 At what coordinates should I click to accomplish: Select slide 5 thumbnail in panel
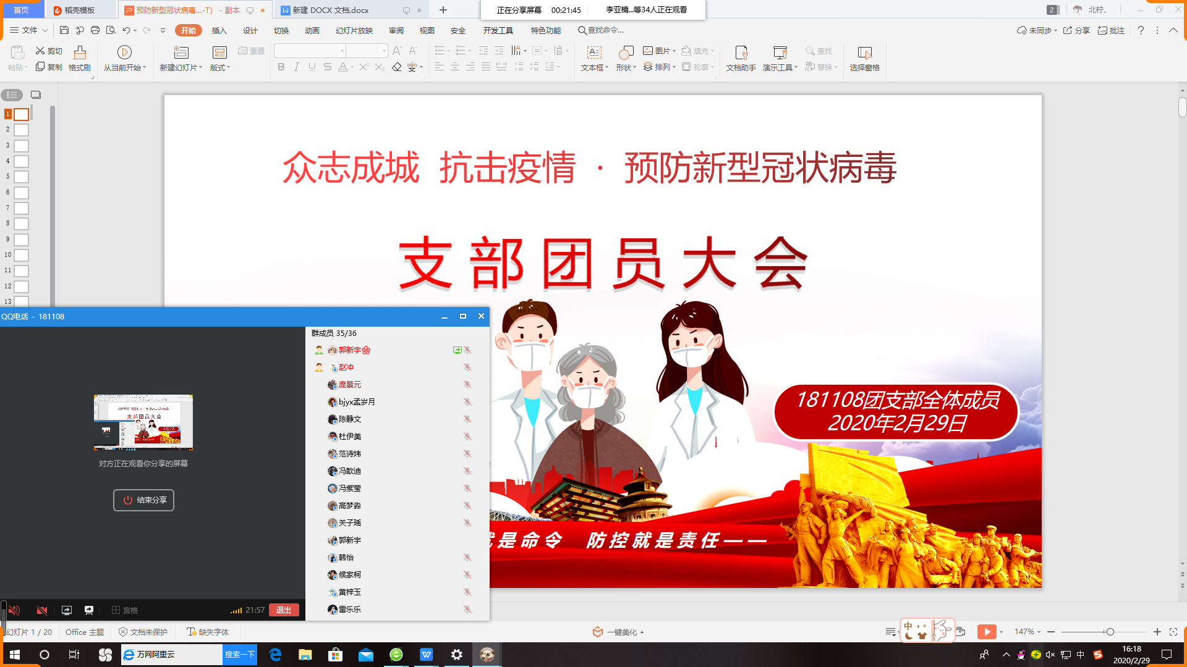click(22, 177)
